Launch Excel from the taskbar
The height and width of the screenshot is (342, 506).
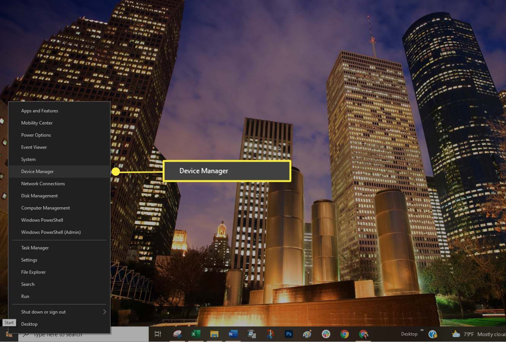pyautogui.click(x=195, y=334)
